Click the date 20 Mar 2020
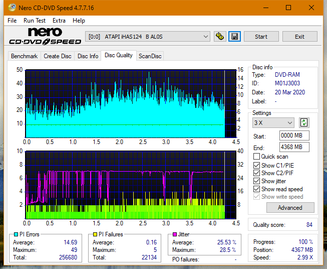This screenshot has width=327, height=269. click(x=290, y=92)
